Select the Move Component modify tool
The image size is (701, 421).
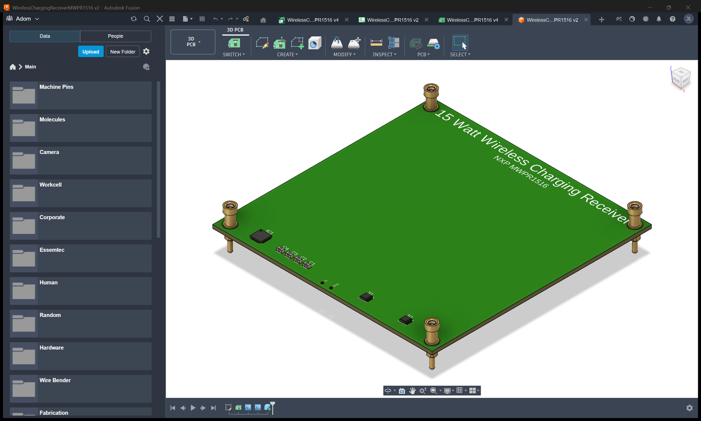[x=354, y=43]
